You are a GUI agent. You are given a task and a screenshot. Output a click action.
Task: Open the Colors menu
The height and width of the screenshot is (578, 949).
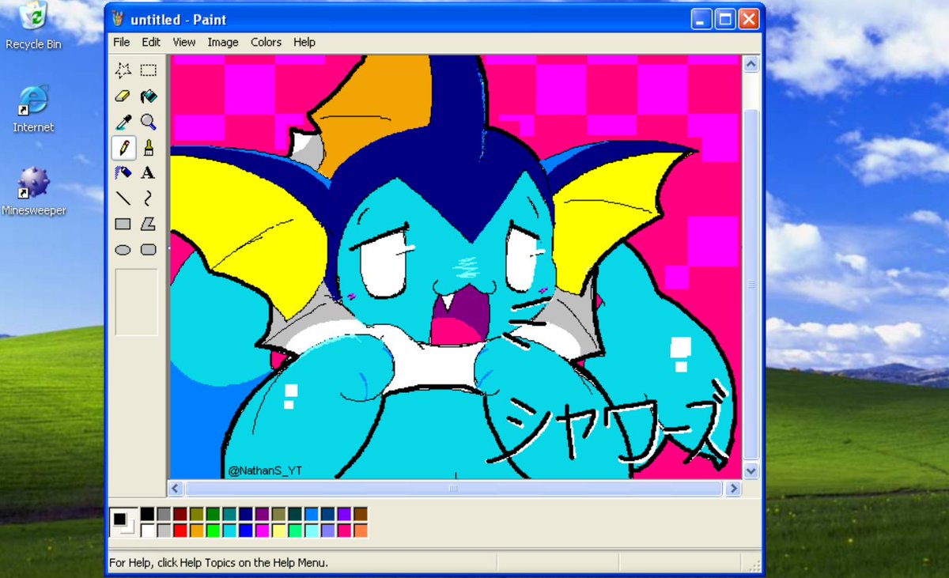266,42
